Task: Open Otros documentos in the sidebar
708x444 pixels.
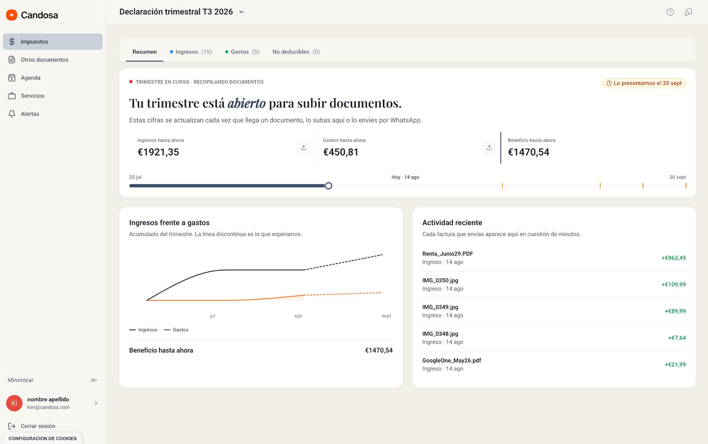Action: [53, 60]
